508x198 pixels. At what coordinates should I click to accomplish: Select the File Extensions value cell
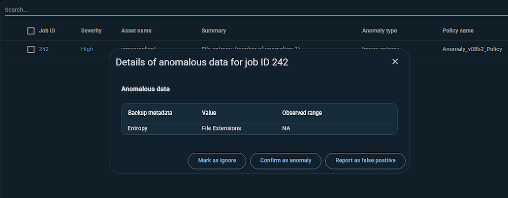pos(221,128)
